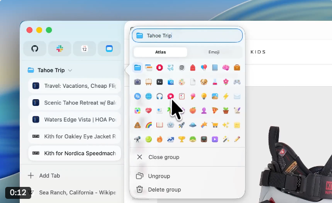Image resolution: width=332 pixels, height=203 pixels.
Task: Choose the pencil group icon
Action: [237, 139]
